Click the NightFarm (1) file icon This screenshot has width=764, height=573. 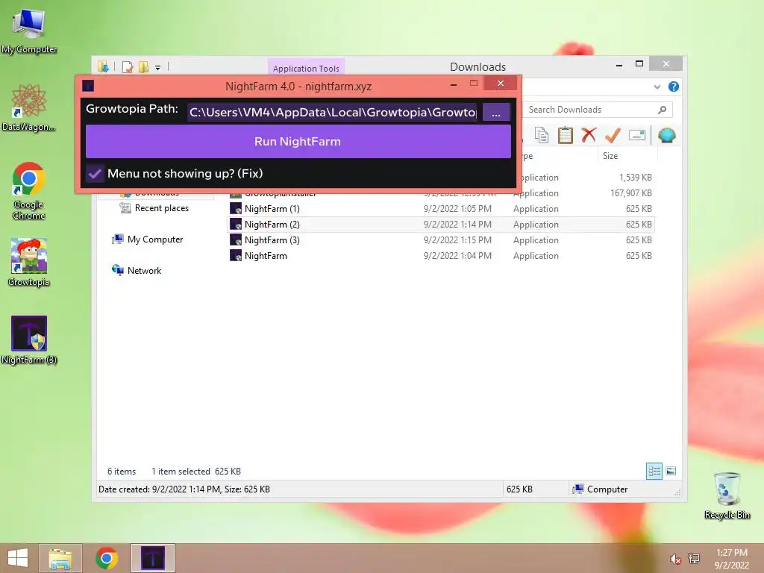coord(236,209)
